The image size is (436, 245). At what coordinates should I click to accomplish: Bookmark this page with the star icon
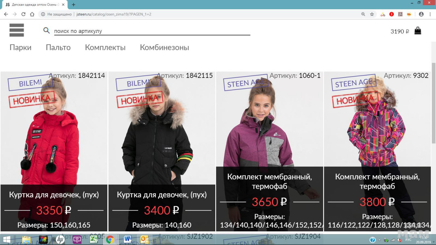pyautogui.click(x=372, y=14)
